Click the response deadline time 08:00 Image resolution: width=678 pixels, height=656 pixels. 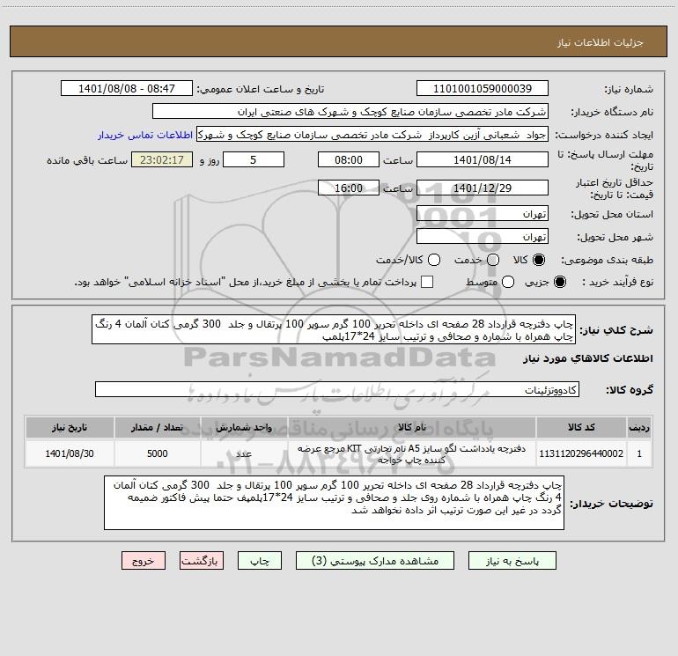pyautogui.click(x=349, y=159)
